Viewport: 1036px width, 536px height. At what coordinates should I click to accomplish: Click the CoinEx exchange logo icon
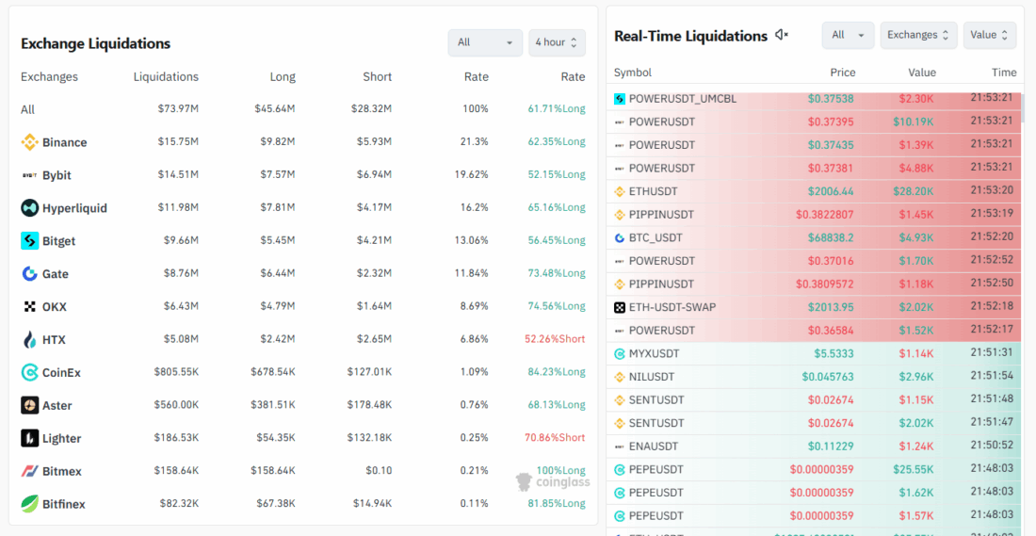pos(30,373)
